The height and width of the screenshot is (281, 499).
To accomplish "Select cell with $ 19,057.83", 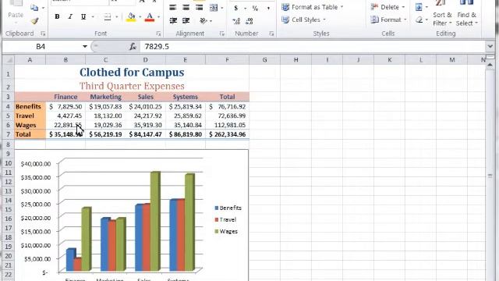I will coord(105,107).
